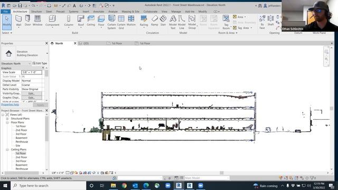
Task: Open File Explorer from the taskbar
Action: point(113,185)
